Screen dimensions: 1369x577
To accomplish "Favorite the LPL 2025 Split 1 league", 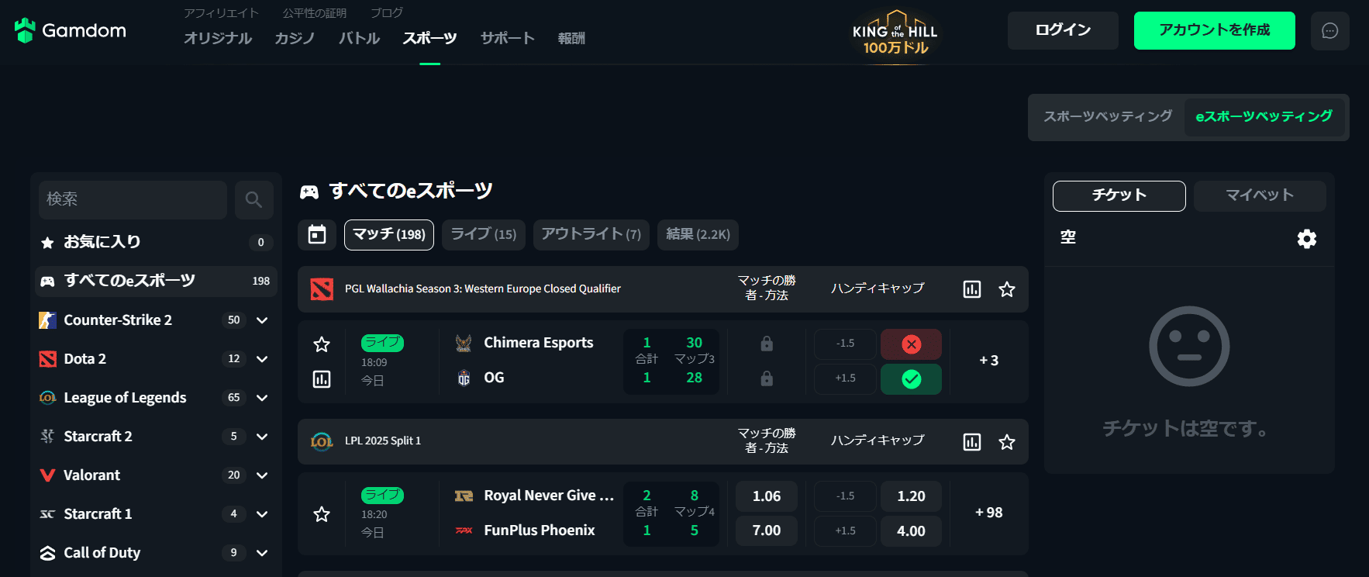I will click(x=1007, y=442).
